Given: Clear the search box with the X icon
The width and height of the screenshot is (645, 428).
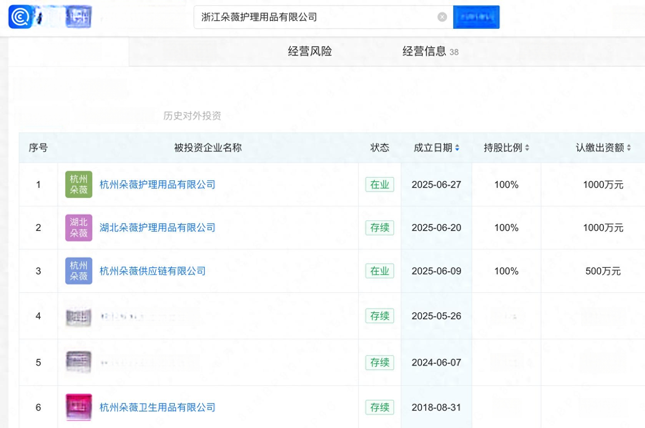Looking at the screenshot, I should (442, 17).
